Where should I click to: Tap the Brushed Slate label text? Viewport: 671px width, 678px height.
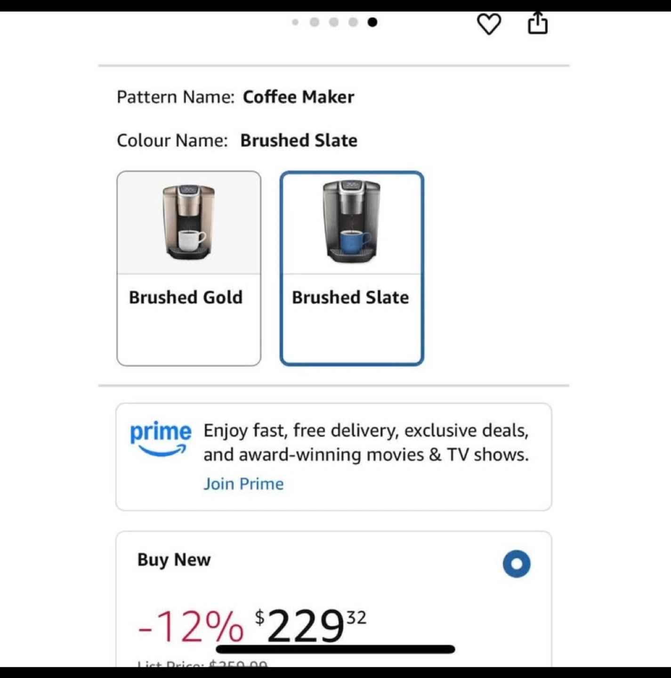pyautogui.click(x=350, y=298)
